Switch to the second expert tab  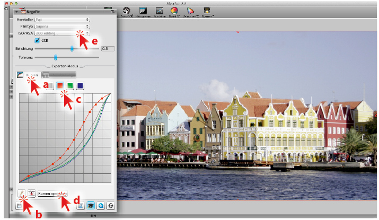58,75
